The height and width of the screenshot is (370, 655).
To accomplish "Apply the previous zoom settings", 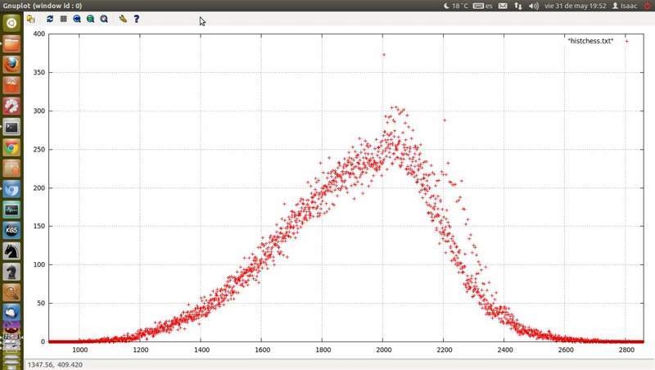I will (x=77, y=18).
